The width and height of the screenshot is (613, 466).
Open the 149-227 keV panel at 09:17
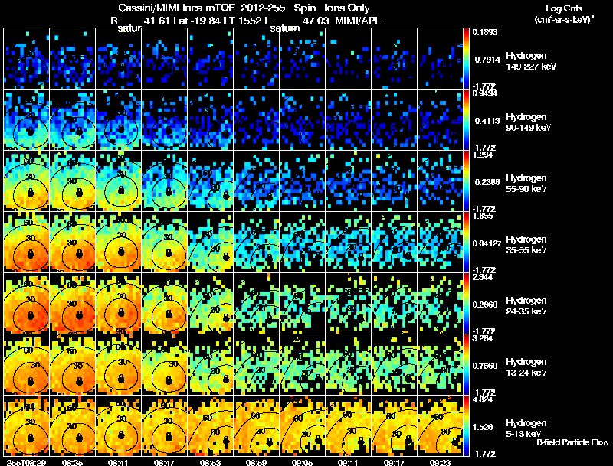(394, 59)
